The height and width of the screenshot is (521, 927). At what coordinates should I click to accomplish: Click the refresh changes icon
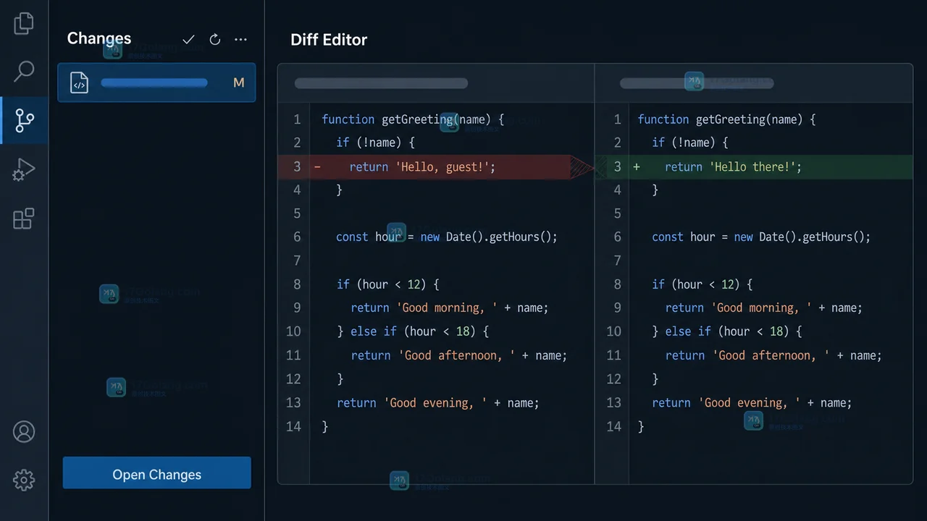(x=215, y=40)
